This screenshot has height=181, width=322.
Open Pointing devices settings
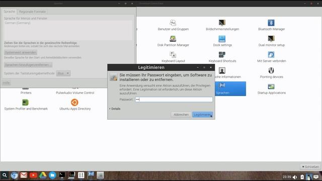tap(271, 73)
